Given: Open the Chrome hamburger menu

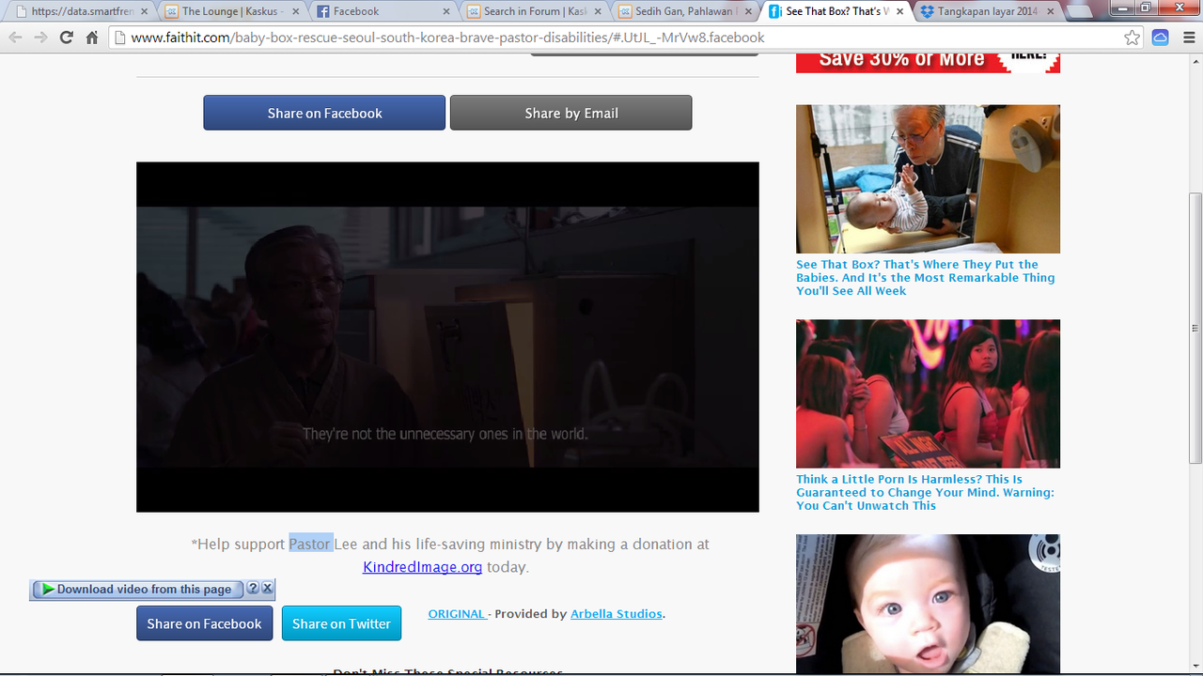Looking at the screenshot, I should click(1188, 38).
